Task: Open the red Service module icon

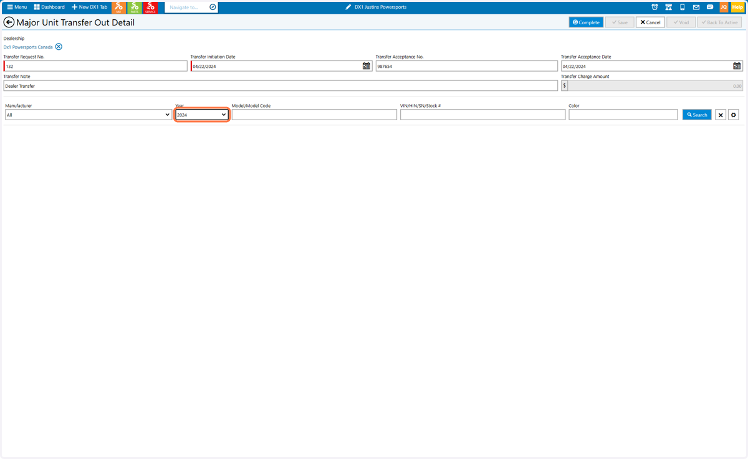Action: coord(150,7)
